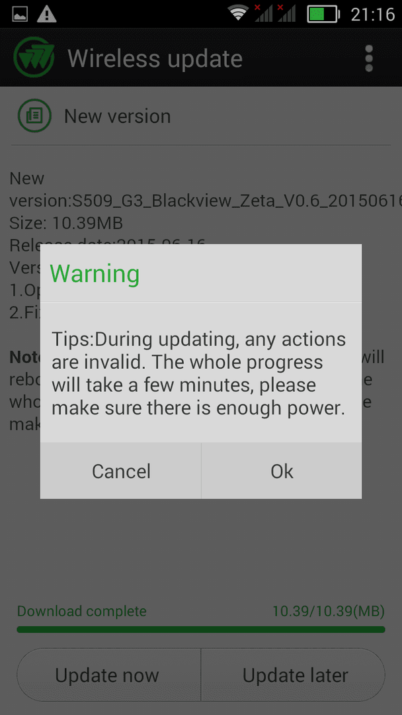Tap the first SIM signal bars icon
Image resolution: width=402 pixels, height=715 pixels.
264,13
